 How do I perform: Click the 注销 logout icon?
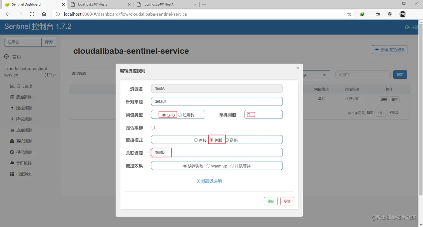coord(408,27)
